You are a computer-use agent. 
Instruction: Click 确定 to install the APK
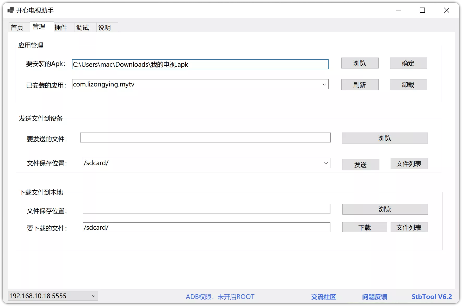click(408, 63)
